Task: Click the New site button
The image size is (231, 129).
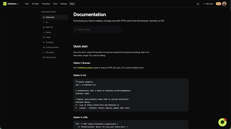Action: click(208, 4)
